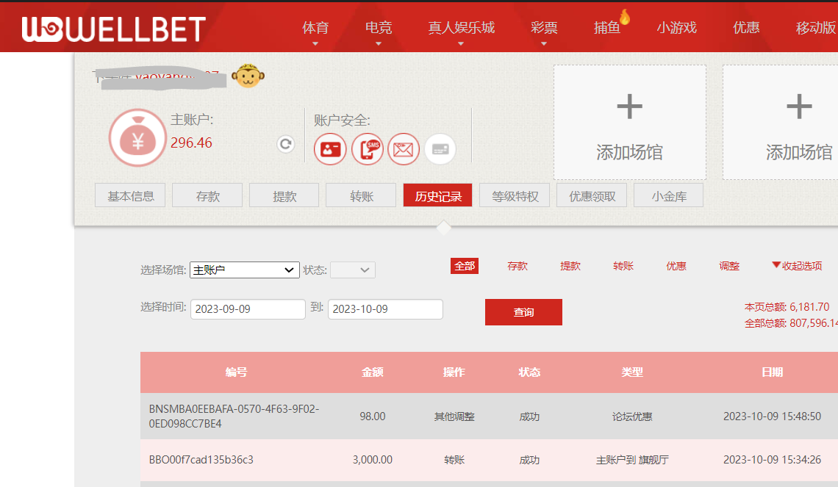This screenshot has height=487, width=838.
Task: Switch to the 转账 account tab
Action: coord(361,195)
